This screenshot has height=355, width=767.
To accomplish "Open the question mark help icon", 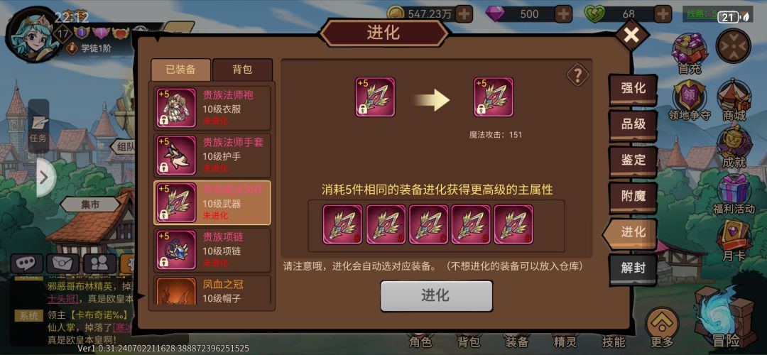I will (577, 75).
